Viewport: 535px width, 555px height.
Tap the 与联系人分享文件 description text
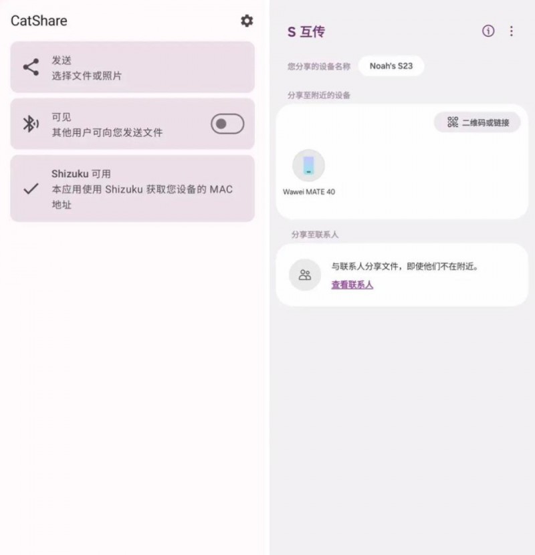point(405,267)
